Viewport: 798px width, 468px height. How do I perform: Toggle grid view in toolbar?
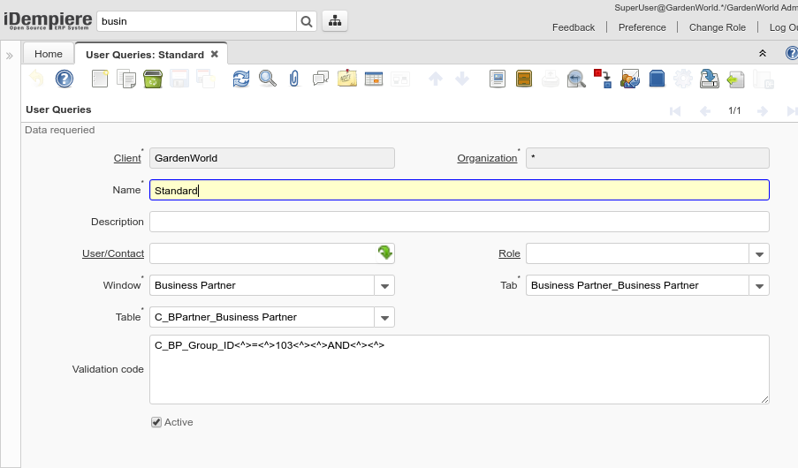click(373, 79)
